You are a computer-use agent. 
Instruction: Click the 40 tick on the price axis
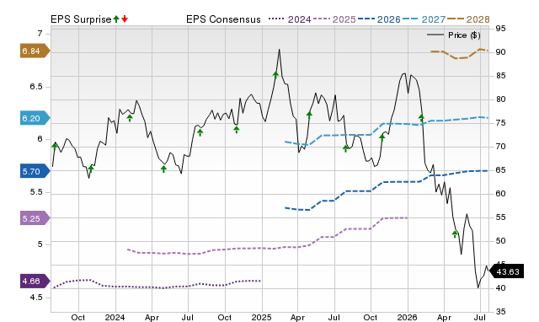coord(500,288)
